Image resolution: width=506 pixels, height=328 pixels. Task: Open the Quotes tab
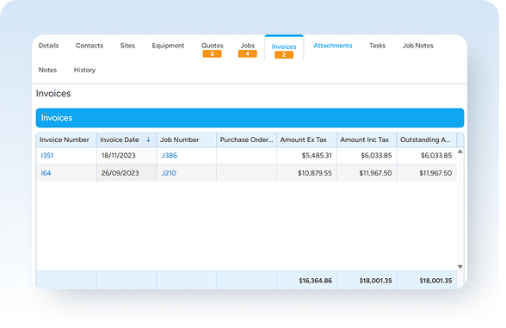pyautogui.click(x=212, y=46)
